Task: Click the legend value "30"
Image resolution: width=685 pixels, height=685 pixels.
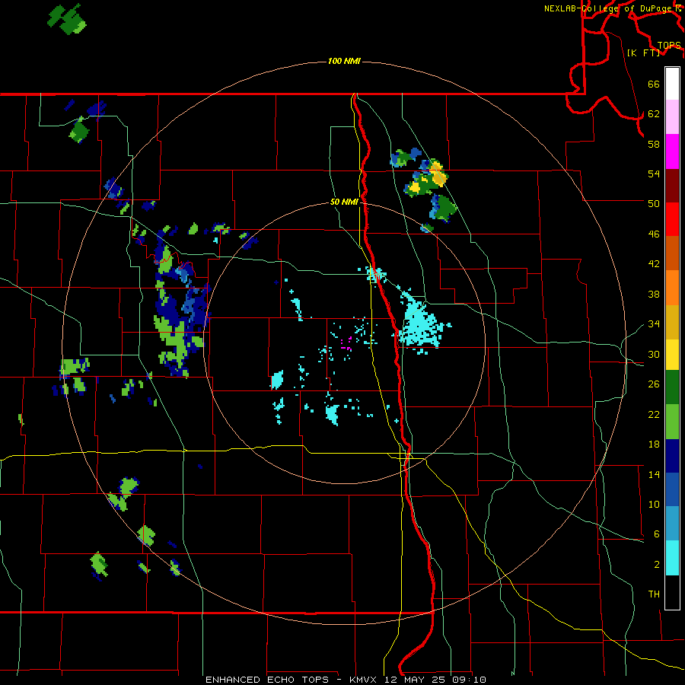Action: [x=654, y=354]
